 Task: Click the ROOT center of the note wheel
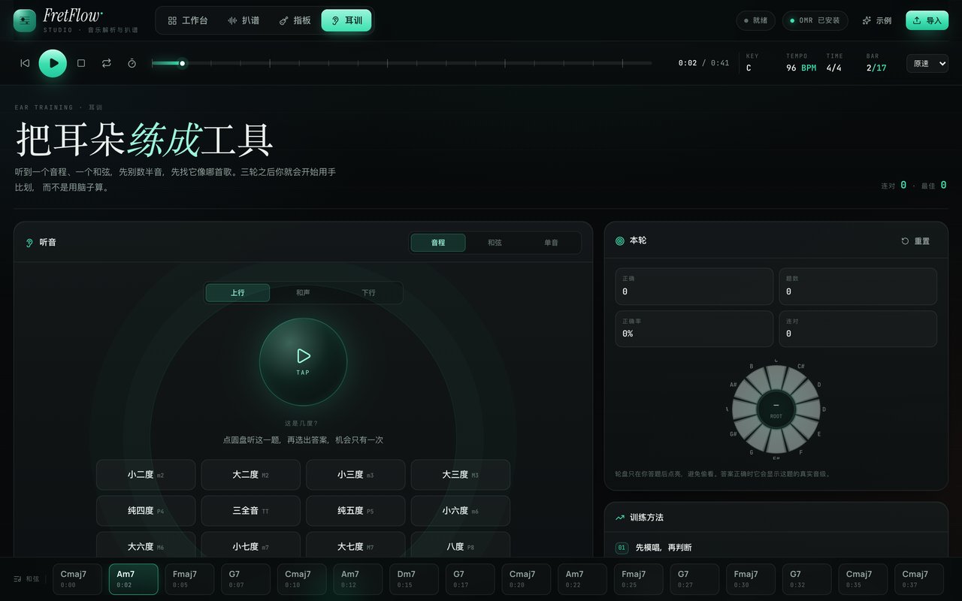coord(776,410)
